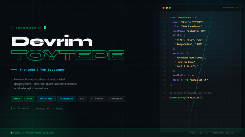Select the UI Design tag
The height and width of the screenshot is (137, 245).
pyautogui.click(x=97, y=99)
